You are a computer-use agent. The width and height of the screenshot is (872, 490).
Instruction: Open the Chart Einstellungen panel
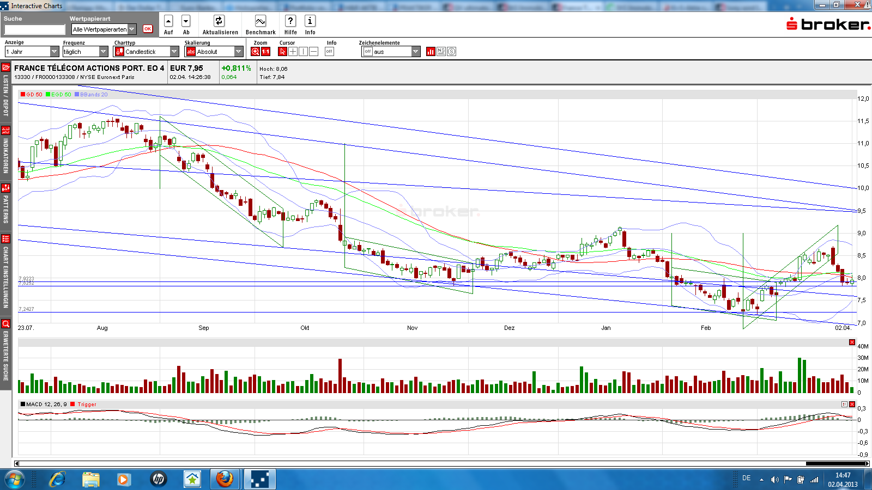point(6,238)
